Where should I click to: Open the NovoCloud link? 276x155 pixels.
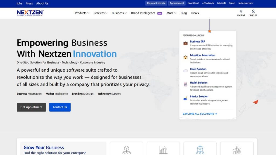pyautogui.click(x=193, y=3)
